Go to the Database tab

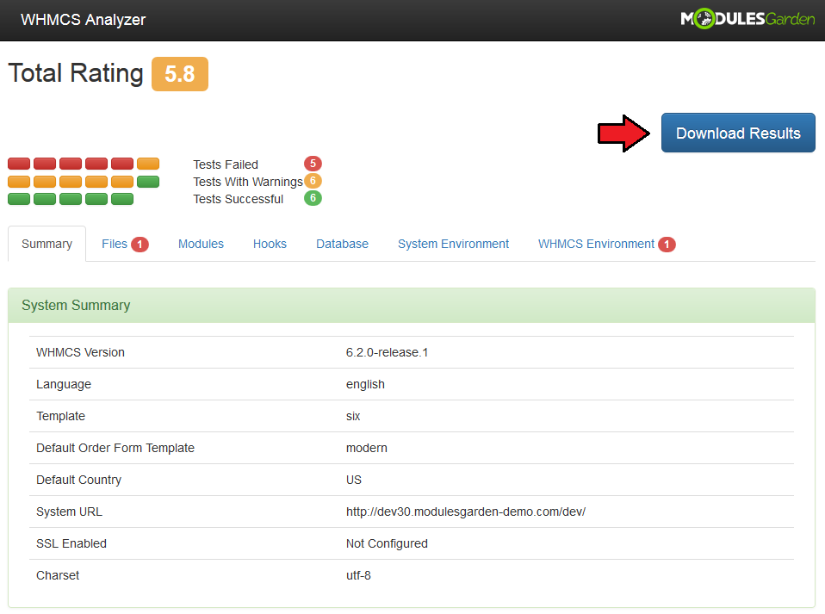(342, 244)
